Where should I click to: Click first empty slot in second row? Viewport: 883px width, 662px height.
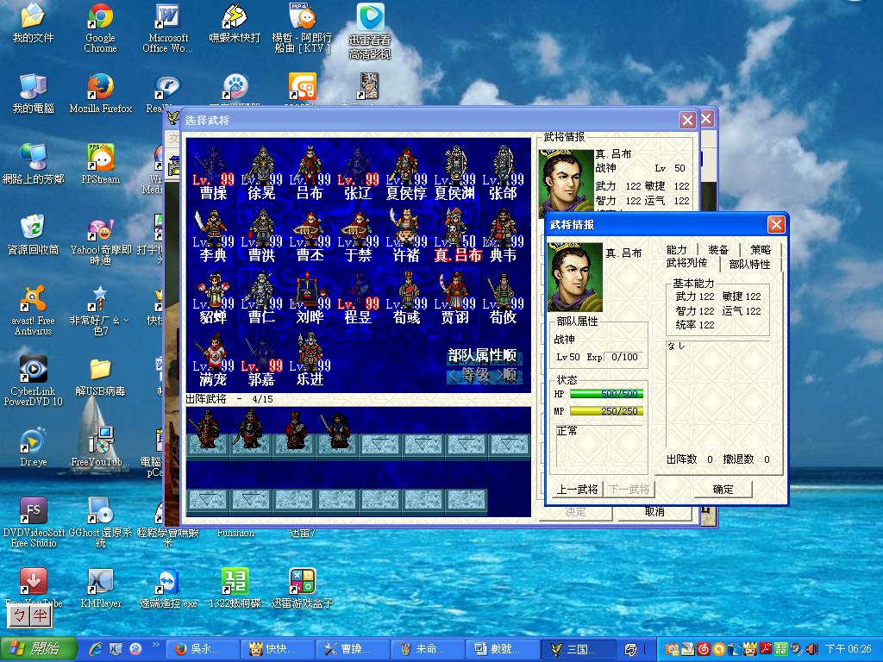pos(207,500)
